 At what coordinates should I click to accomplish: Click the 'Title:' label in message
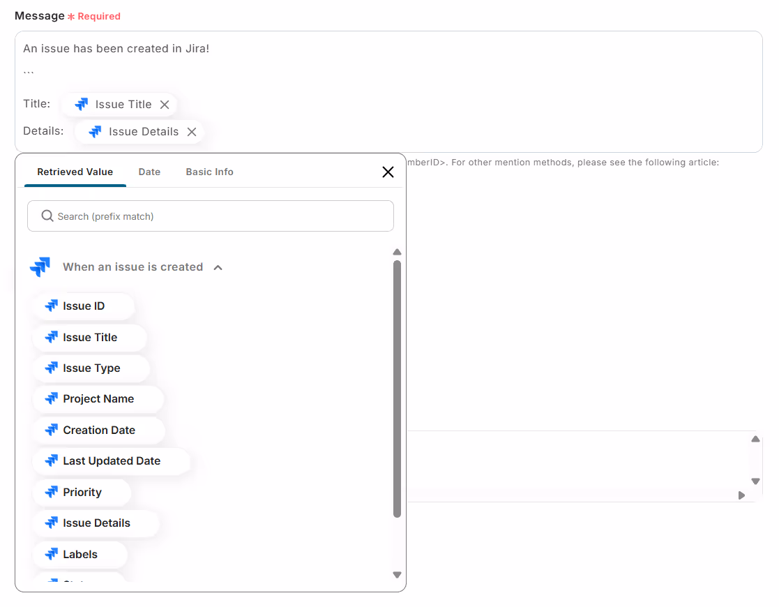37,103
